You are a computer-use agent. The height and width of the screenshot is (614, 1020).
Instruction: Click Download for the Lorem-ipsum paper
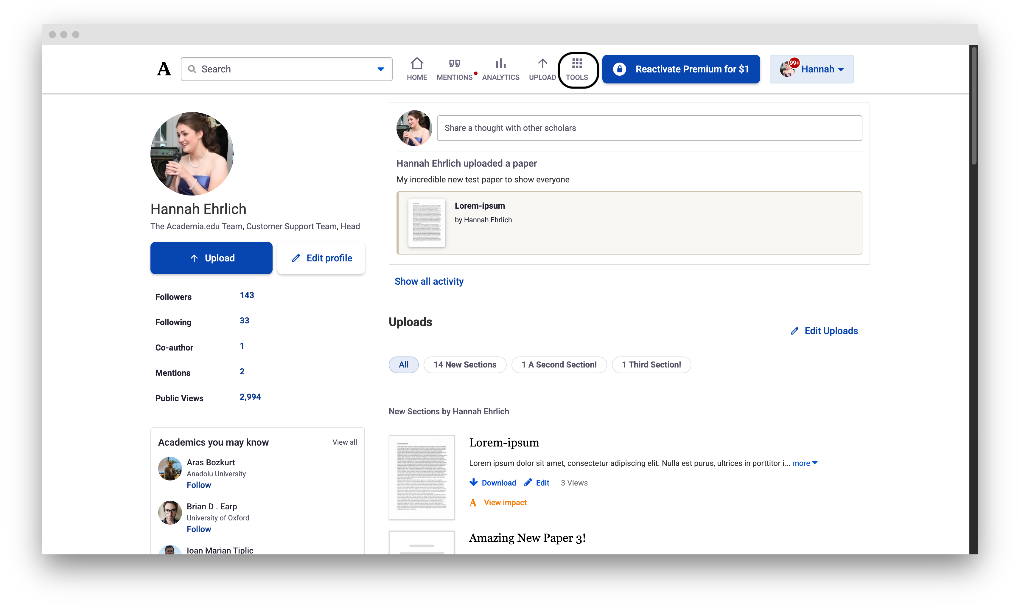pos(492,483)
